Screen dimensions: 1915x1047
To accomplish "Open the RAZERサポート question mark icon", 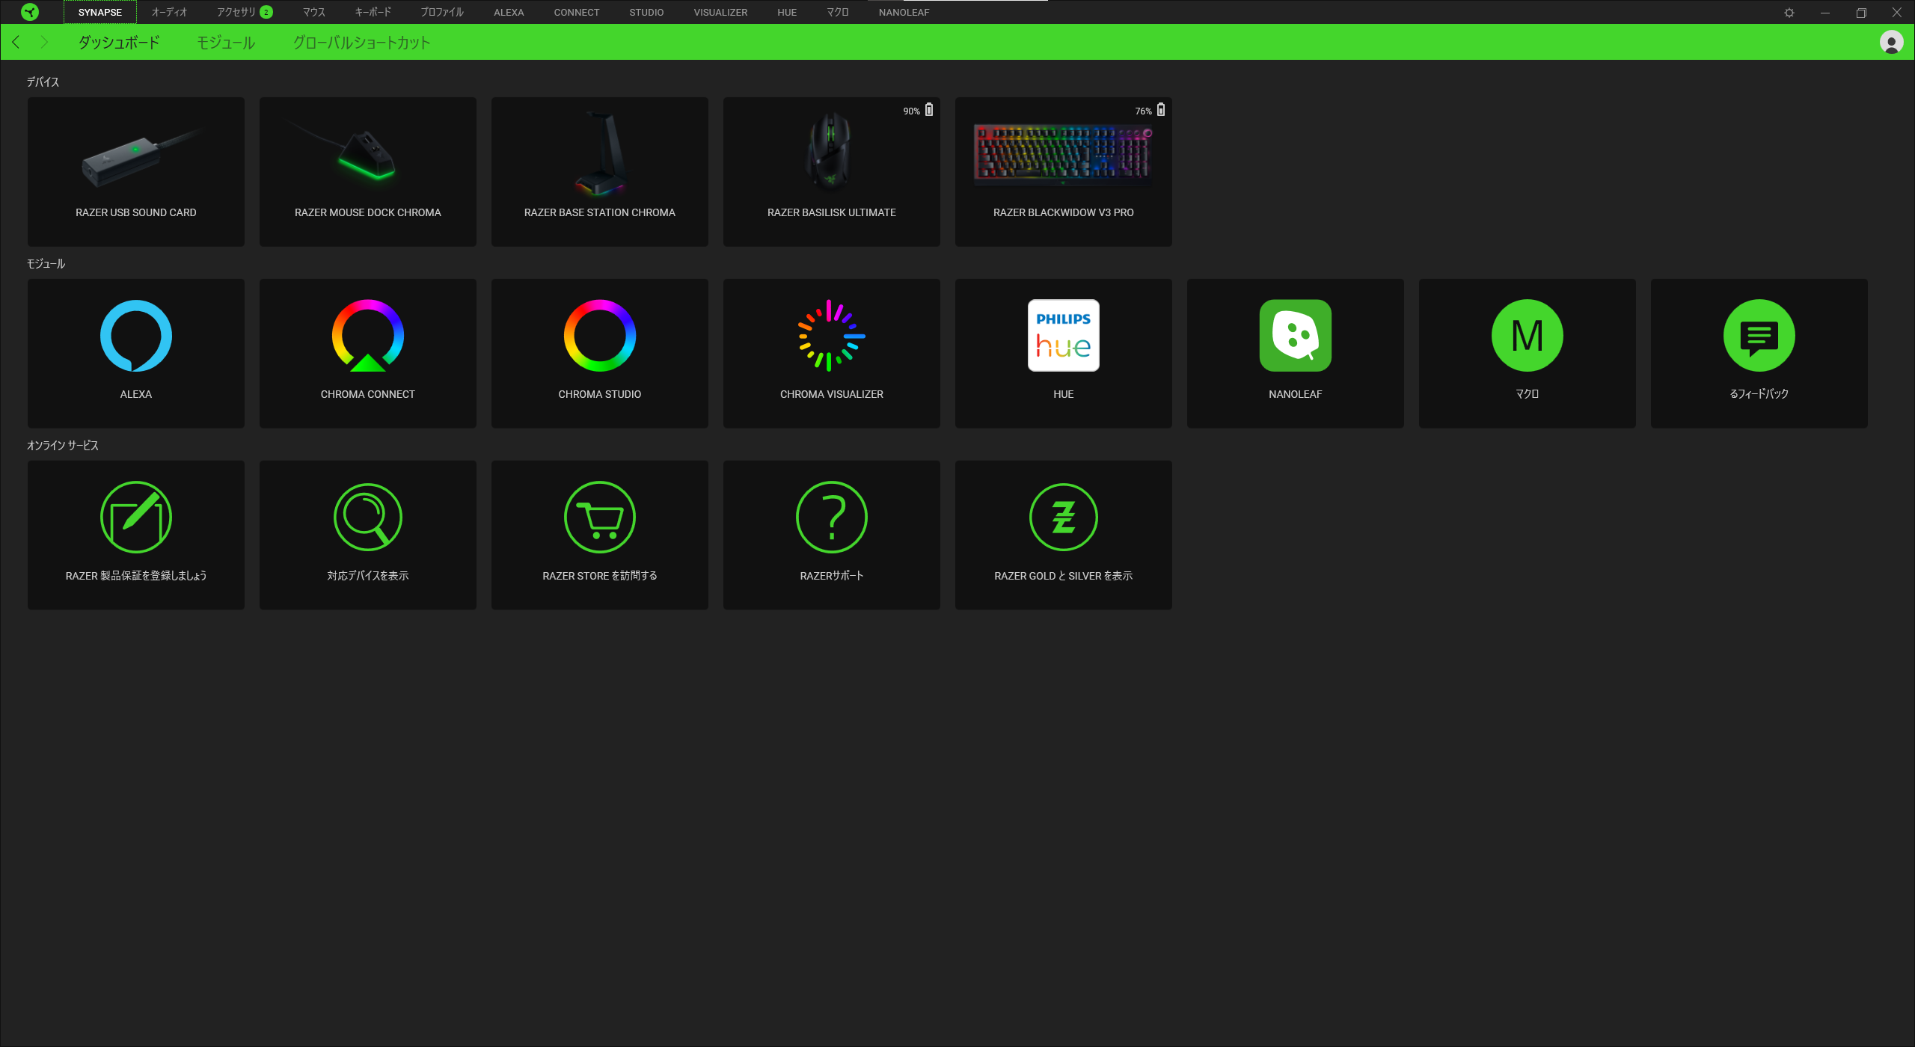I will (831, 517).
